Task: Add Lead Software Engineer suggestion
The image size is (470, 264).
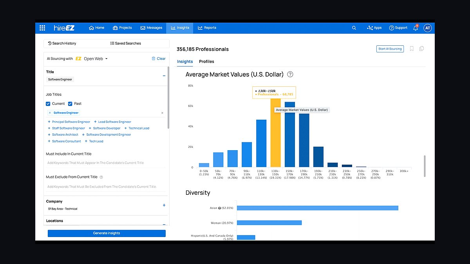Action: coord(113,122)
